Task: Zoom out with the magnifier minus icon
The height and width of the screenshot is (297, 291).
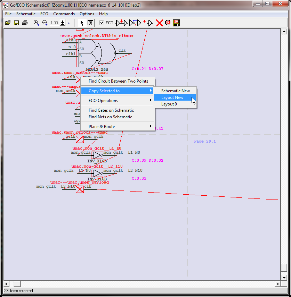Action: (x=45, y=23)
